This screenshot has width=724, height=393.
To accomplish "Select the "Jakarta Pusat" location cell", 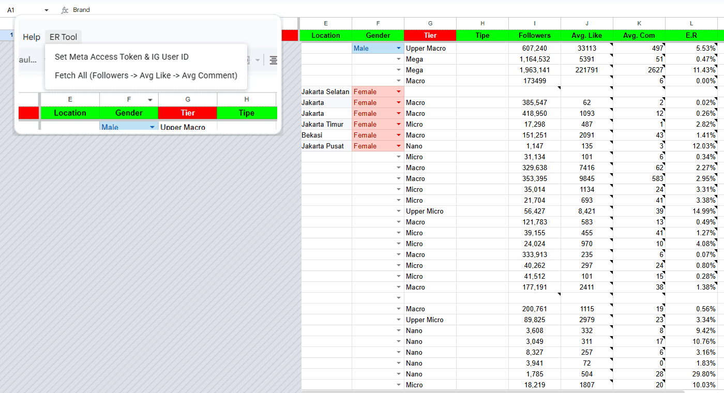I will coord(326,146).
